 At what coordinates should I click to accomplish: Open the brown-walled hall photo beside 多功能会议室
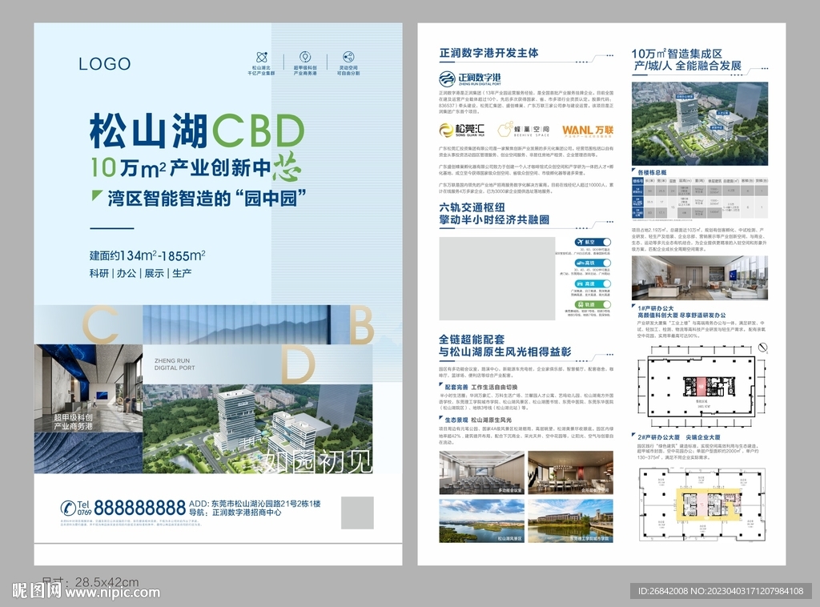(570, 472)
